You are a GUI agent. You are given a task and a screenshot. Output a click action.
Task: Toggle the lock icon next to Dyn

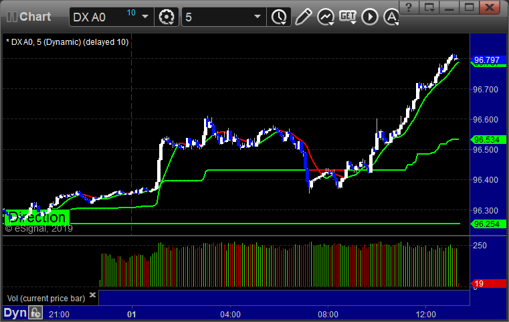(35, 313)
